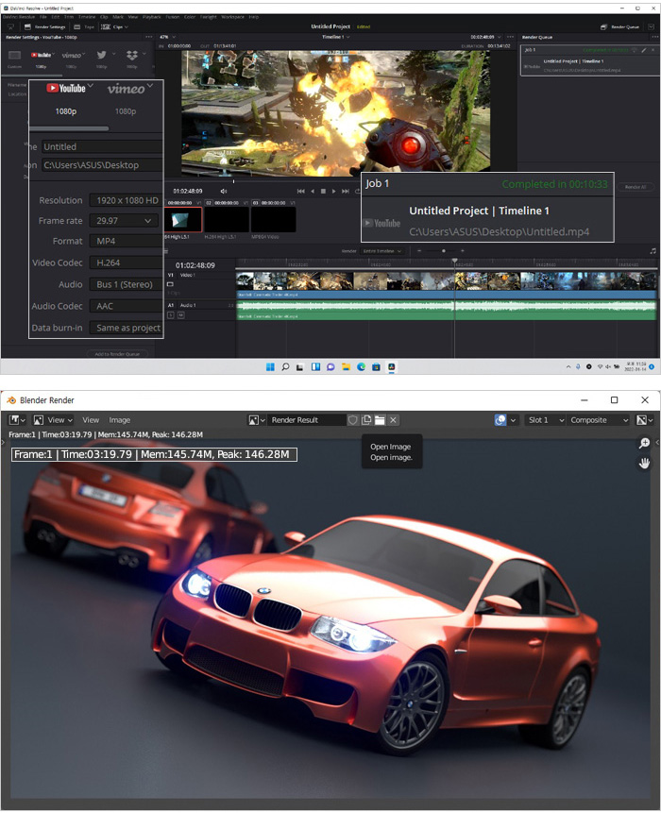Screen dimensions: 661x813
Task: Choose the Dropbox render preset icon
Action: [x=131, y=55]
